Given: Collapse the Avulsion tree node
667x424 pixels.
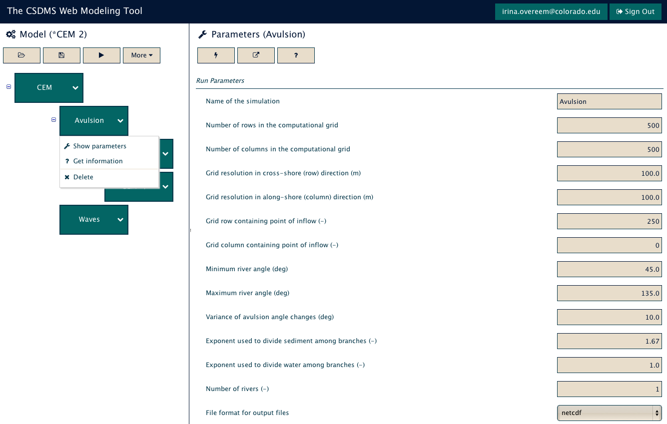Looking at the screenshot, I should [x=53, y=119].
